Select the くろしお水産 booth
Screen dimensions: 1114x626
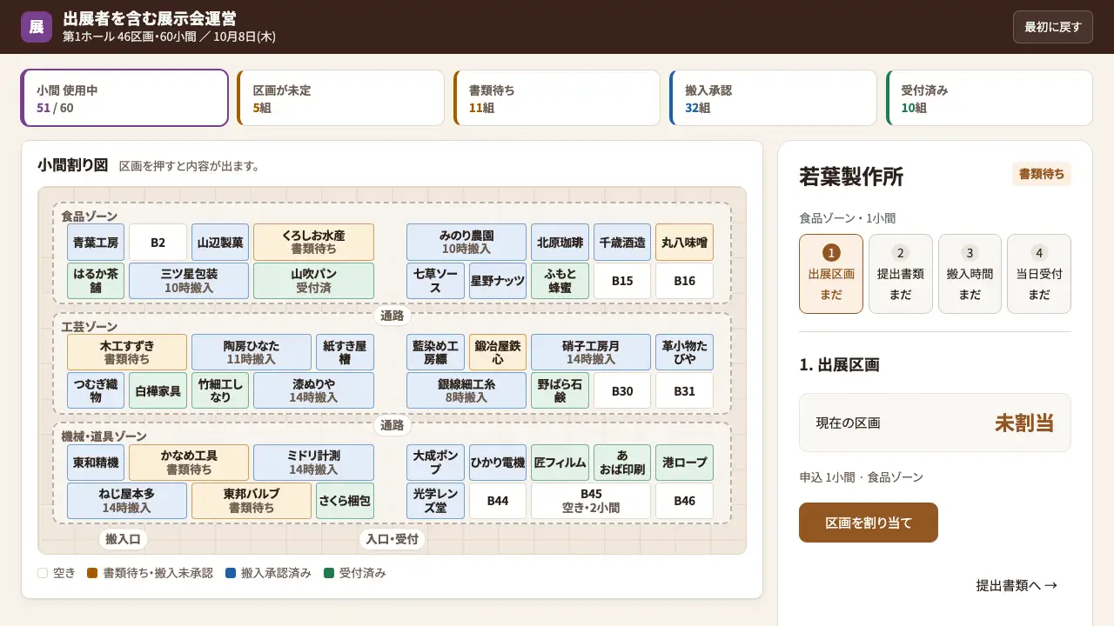tap(313, 243)
